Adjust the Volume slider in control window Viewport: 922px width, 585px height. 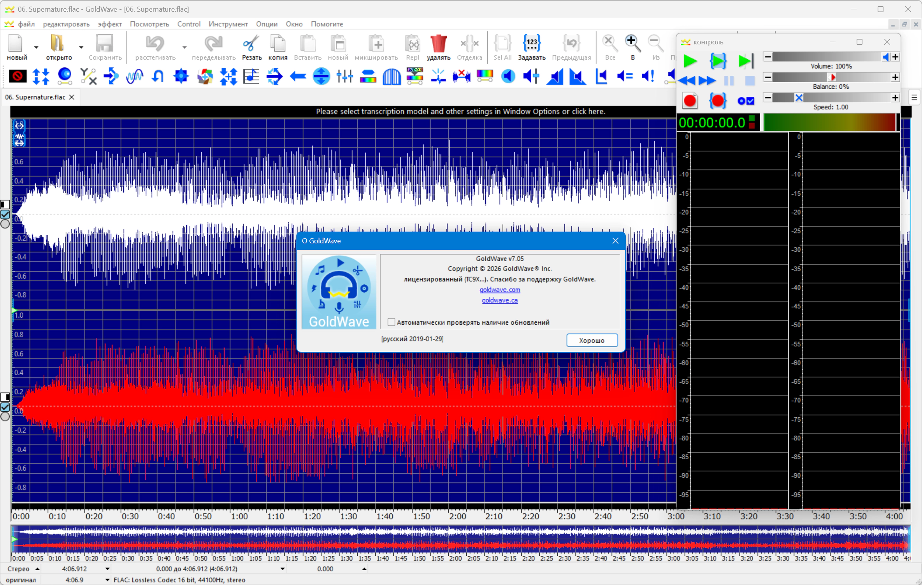pyautogui.click(x=831, y=57)
